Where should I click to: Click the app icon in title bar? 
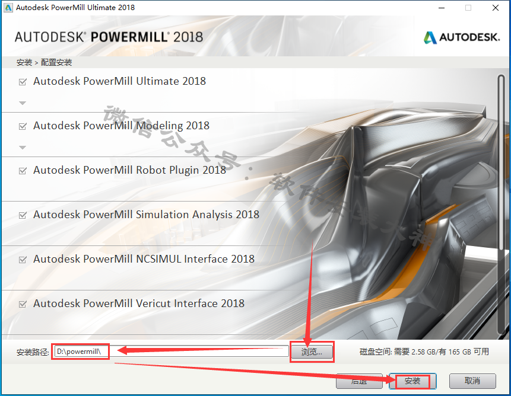point(8,8)
